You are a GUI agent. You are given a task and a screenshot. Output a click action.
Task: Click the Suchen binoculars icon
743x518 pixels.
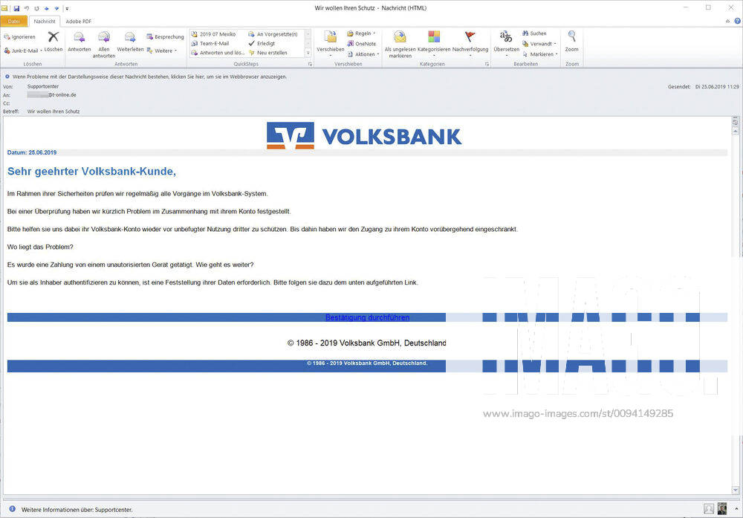coord(525,33)
